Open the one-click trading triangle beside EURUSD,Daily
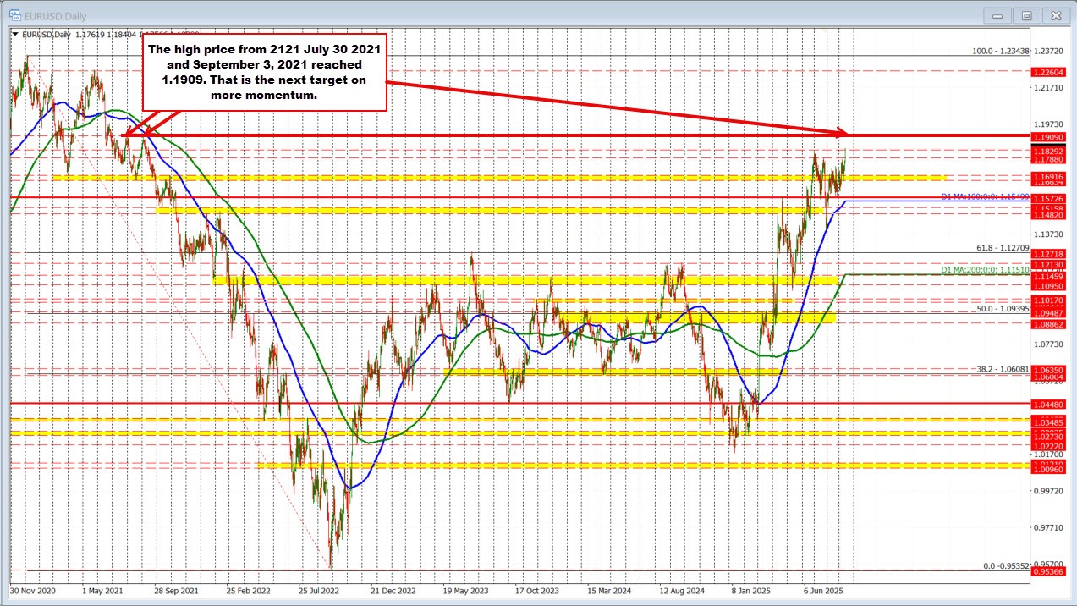Viewport: 1077px width, 606px height. tap(14, 35)
